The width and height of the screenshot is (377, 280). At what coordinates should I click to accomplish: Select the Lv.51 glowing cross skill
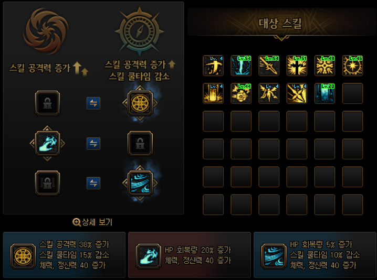click(x=297, y=66)
